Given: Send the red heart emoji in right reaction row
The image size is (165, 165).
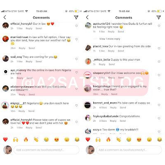Looking at the screenshot, I should [x=88, y=139].
